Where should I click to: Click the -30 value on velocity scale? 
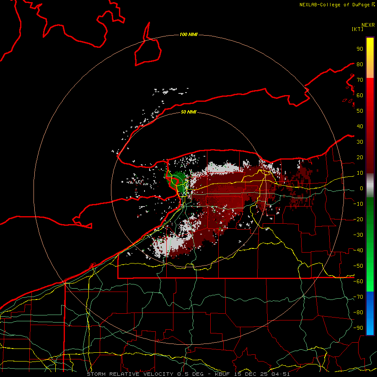[358, 235]
